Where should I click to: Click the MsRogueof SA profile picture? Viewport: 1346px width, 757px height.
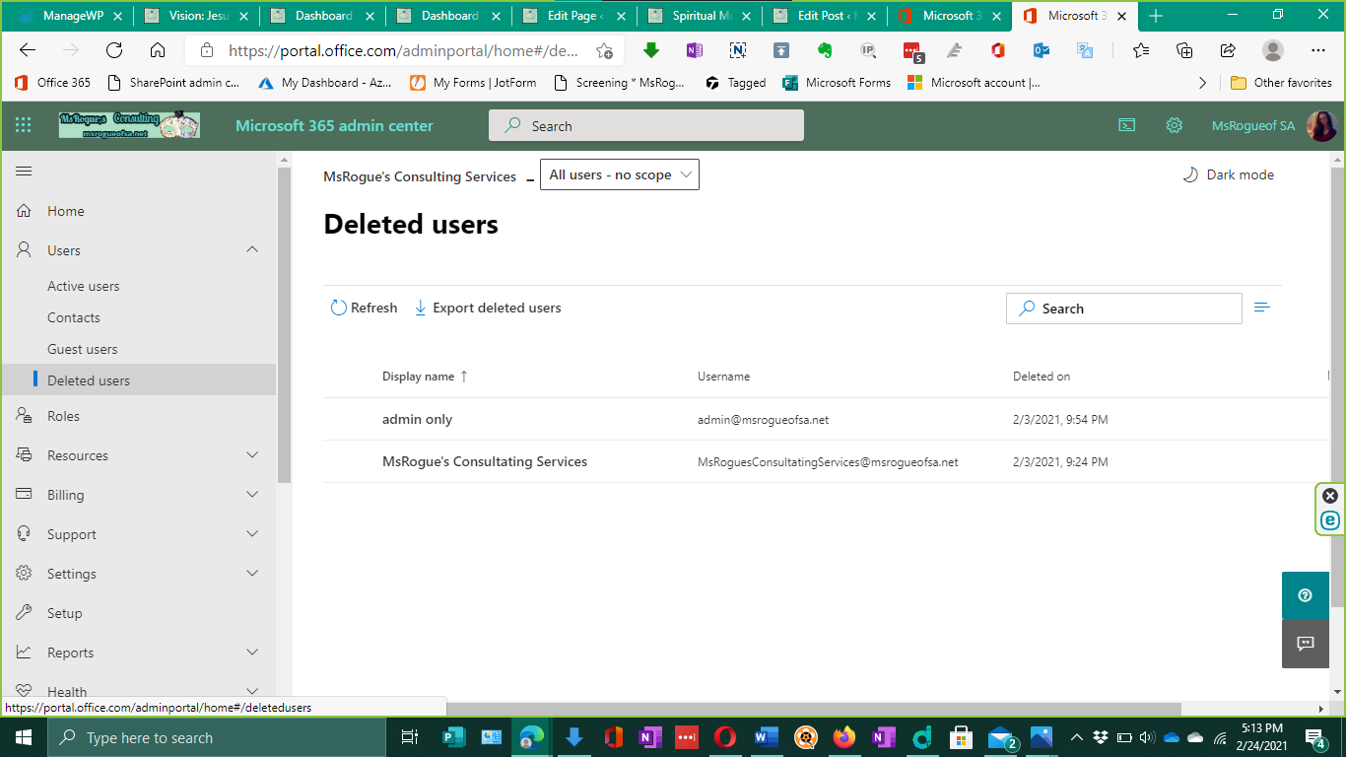click(1321, 125)
